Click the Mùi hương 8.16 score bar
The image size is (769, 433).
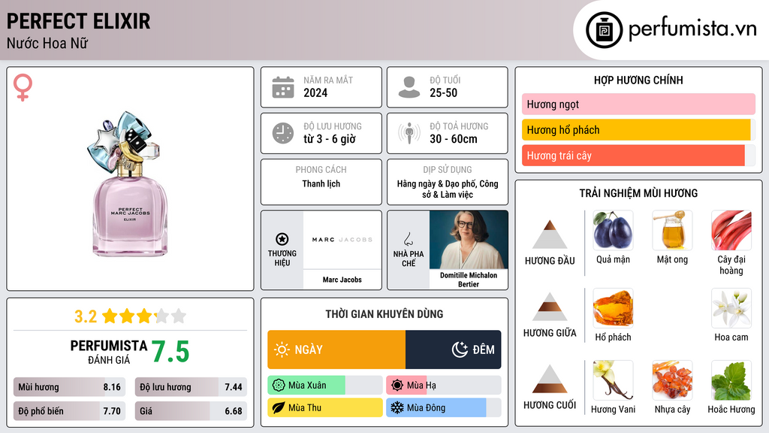(69, 387)
